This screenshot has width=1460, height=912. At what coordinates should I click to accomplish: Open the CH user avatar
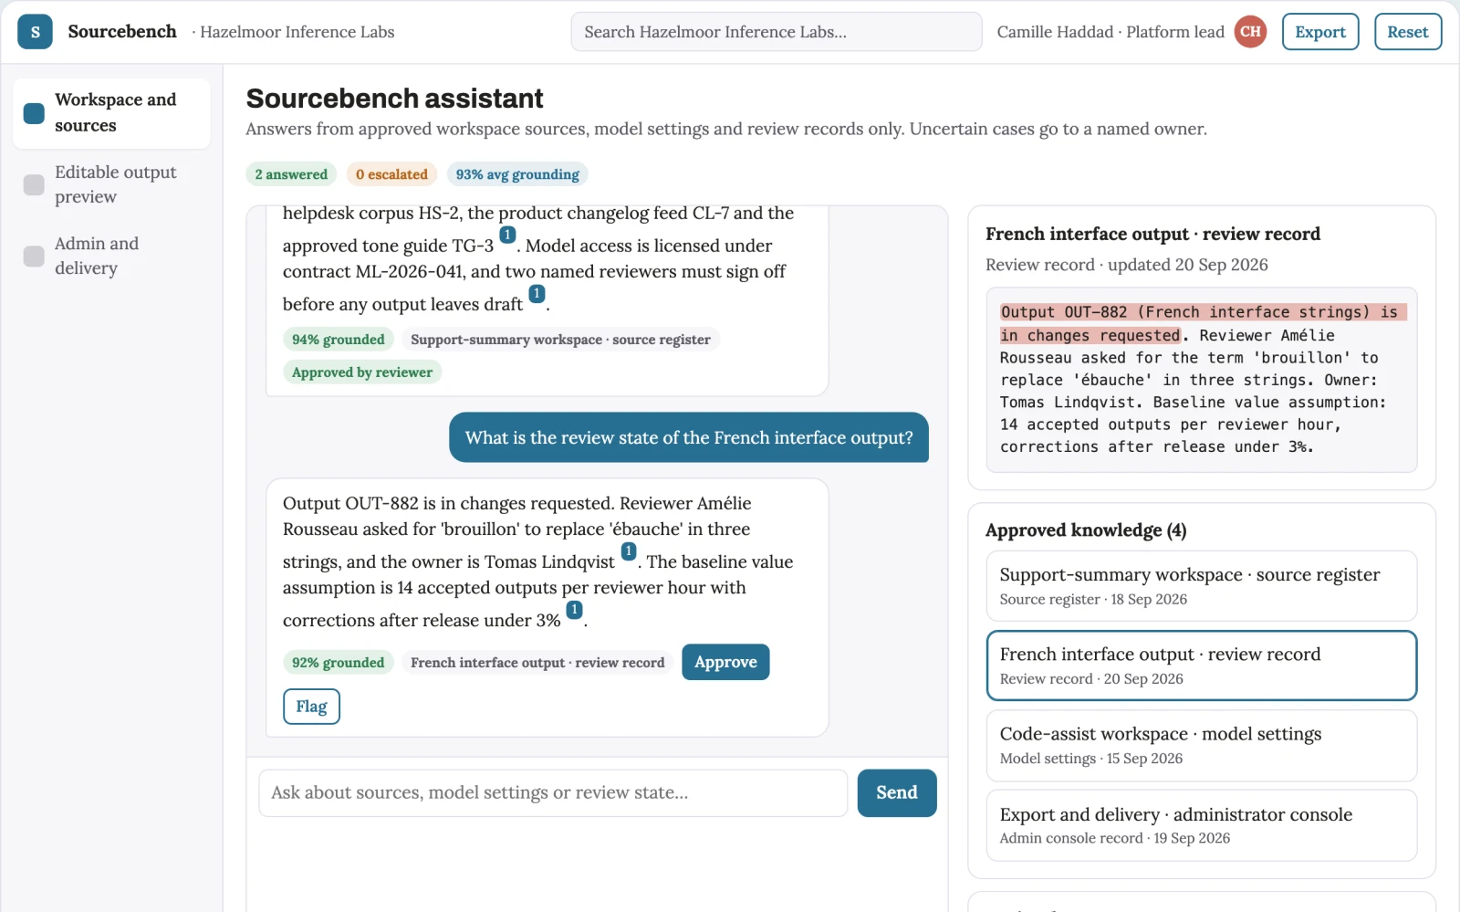point(1250,32)
